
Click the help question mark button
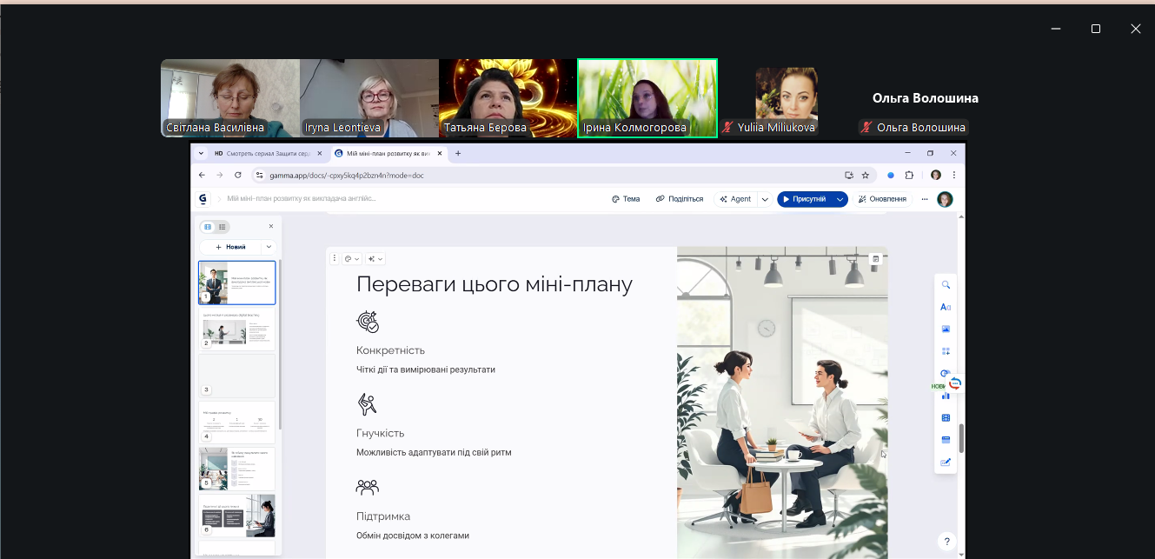947,541
